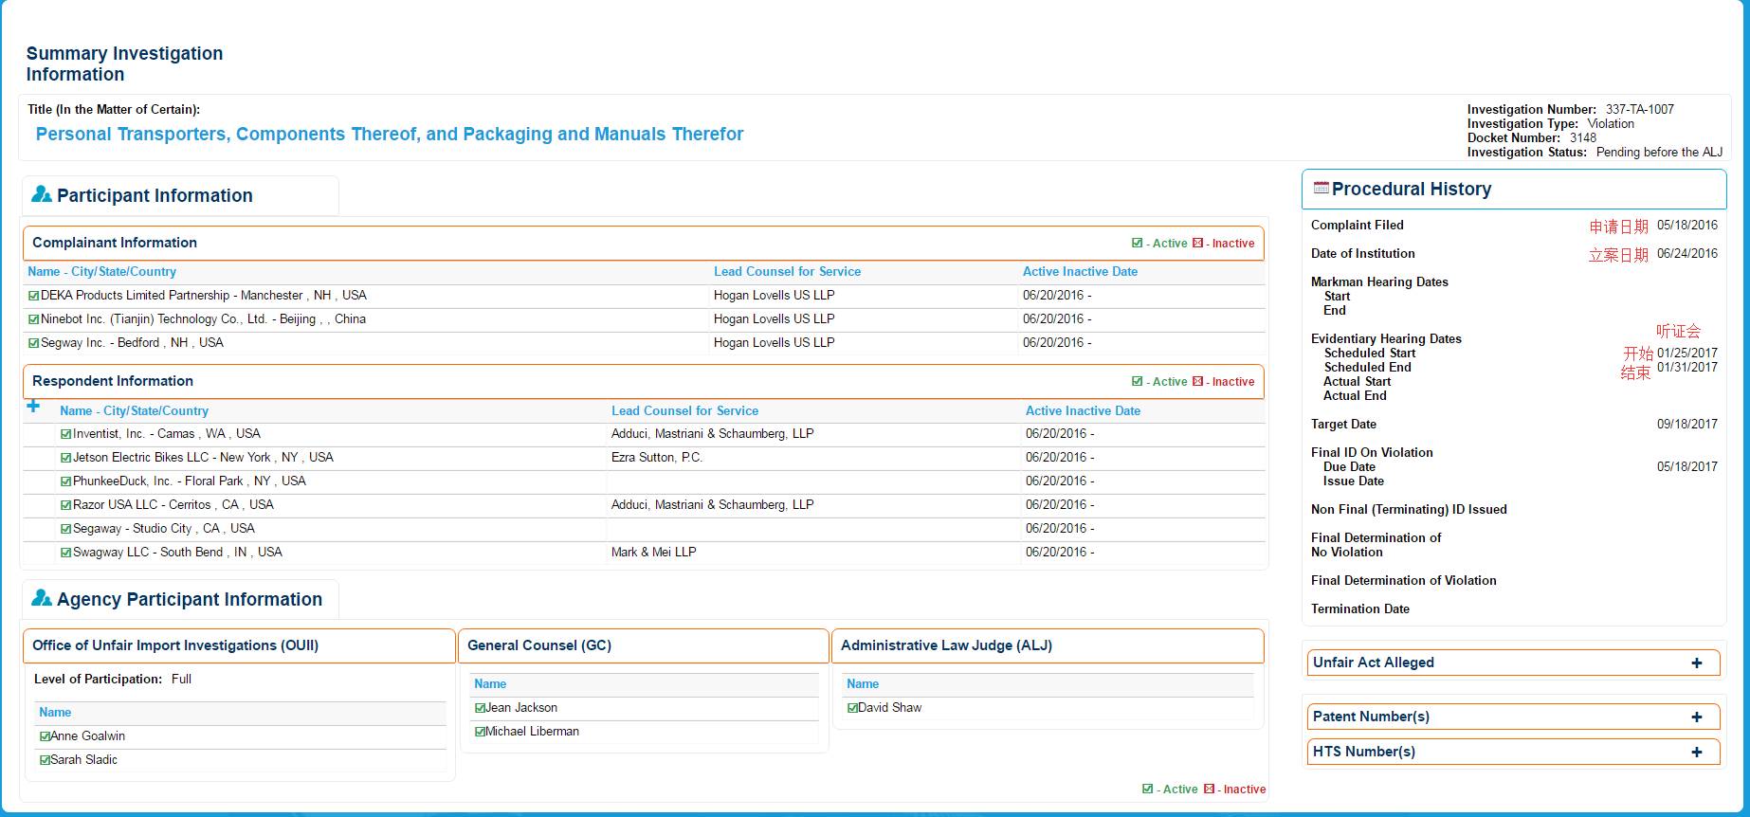1750x817 pixels.
Task: Select the Office of Unfair Import Investigations header
Action: pos(239,646)
